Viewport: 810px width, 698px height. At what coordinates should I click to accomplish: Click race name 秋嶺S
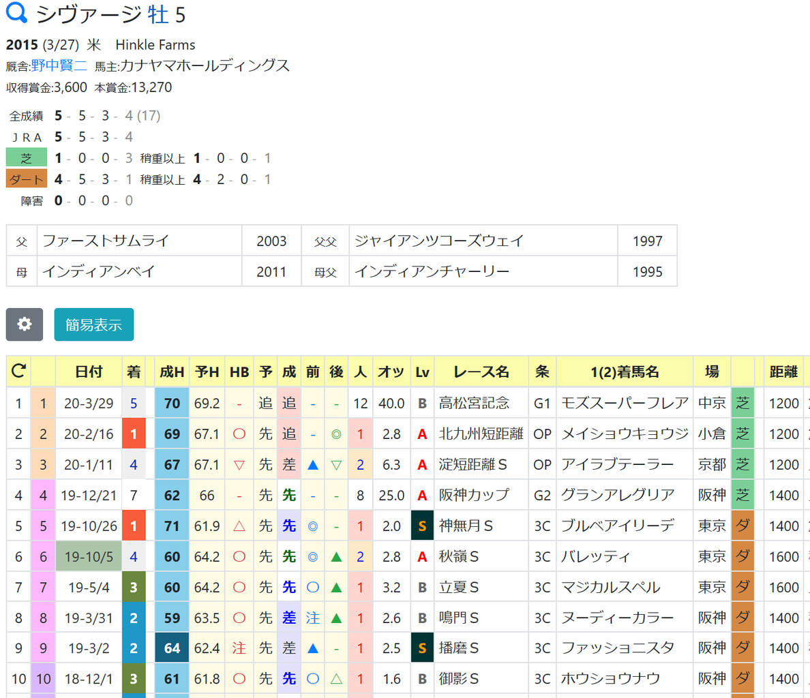tap(459, 556)
